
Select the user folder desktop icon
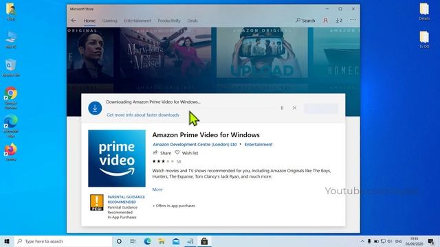click(11, 12)
